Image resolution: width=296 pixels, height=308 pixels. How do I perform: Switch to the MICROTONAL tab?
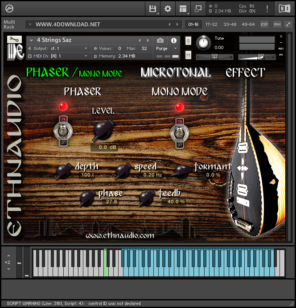point(176,72)
